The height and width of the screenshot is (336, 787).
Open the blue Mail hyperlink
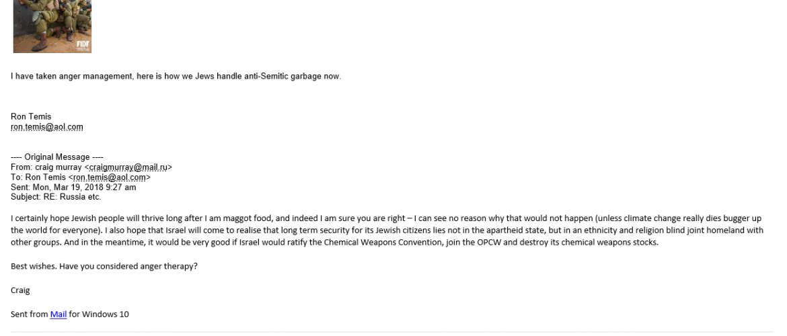point(59,314)
